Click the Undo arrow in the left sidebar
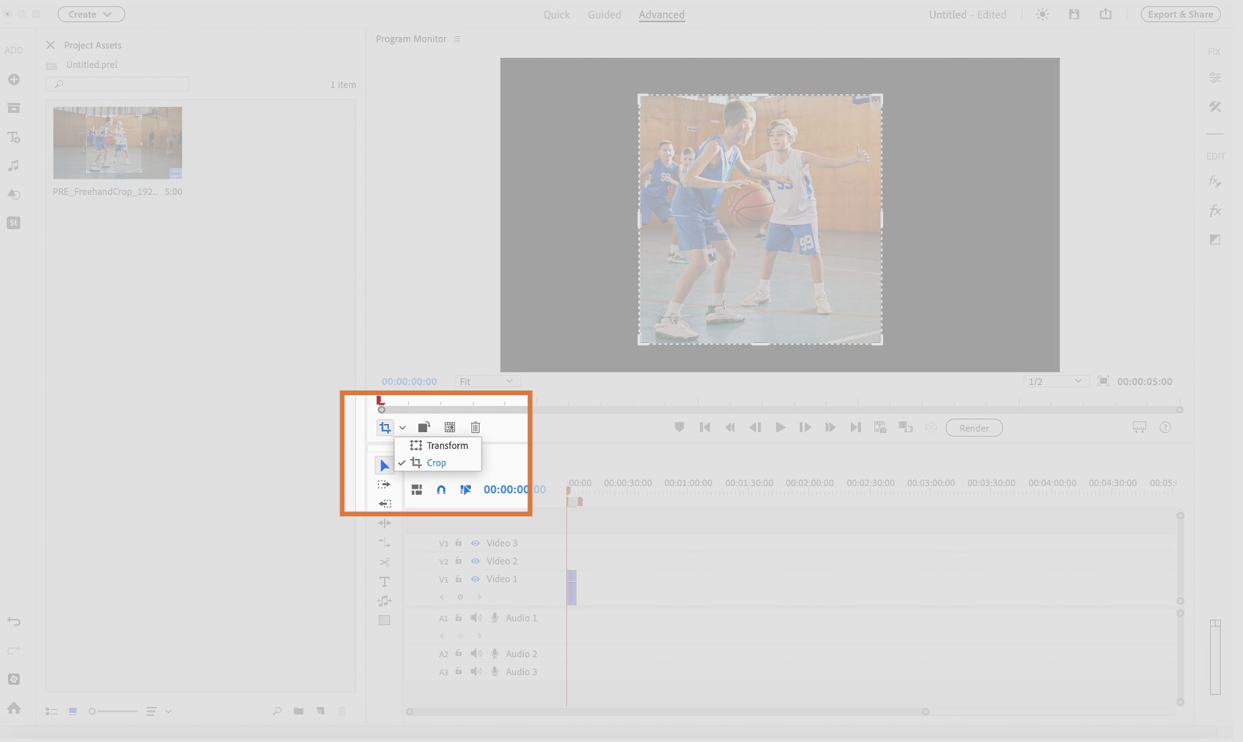This screenshot has height=742, width=1243. (x=13, y=622)
